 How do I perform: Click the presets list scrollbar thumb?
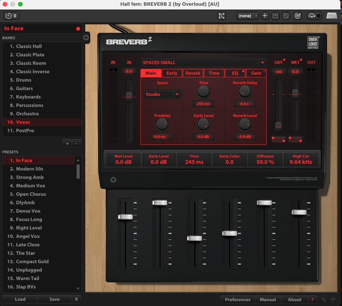click(x=78, y=172)
